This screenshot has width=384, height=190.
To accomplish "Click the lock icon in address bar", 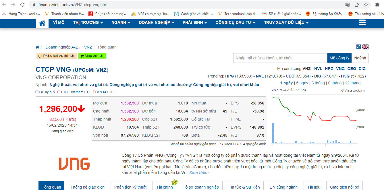I will [x=34, y=5].
